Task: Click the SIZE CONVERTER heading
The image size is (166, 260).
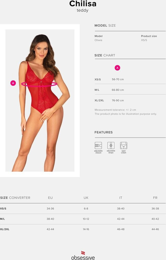Action: coord(15,198)
